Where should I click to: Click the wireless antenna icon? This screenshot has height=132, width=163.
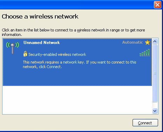[x=13, y=48]
